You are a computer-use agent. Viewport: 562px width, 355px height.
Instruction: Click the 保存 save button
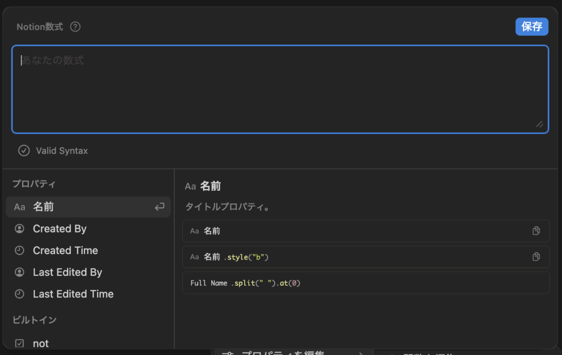pyautogui.click(x=531, y=26)
